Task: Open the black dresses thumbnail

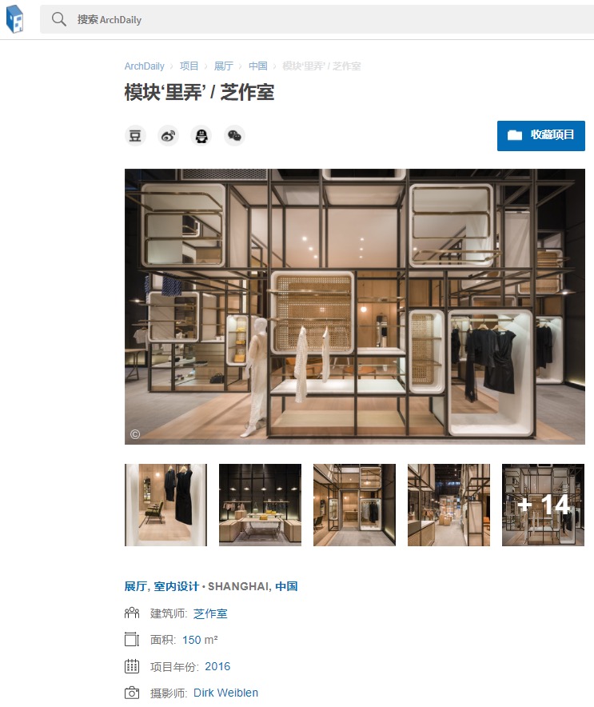Action: coord(165,505)
